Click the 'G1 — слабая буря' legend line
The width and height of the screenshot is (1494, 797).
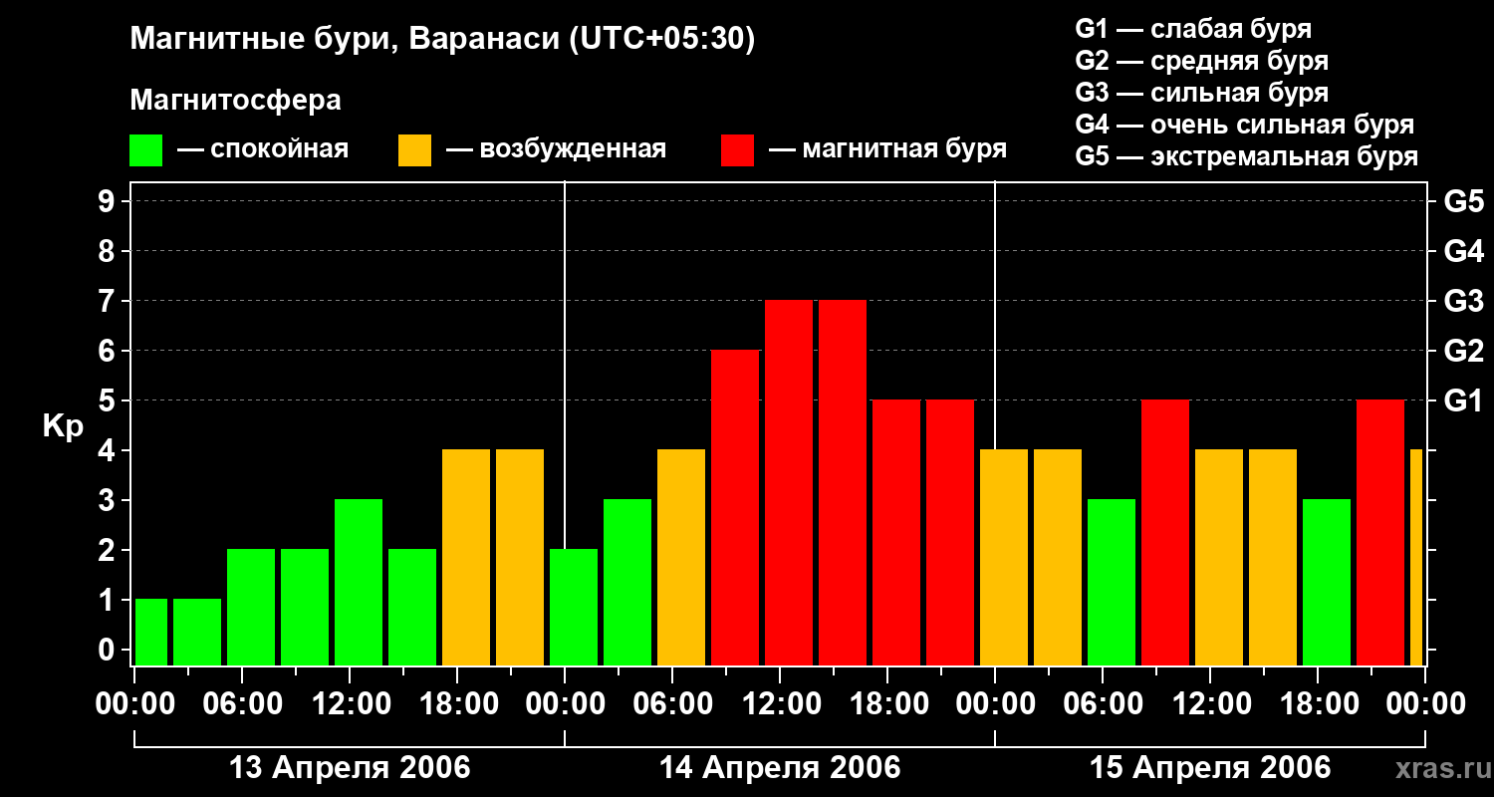1193,29
